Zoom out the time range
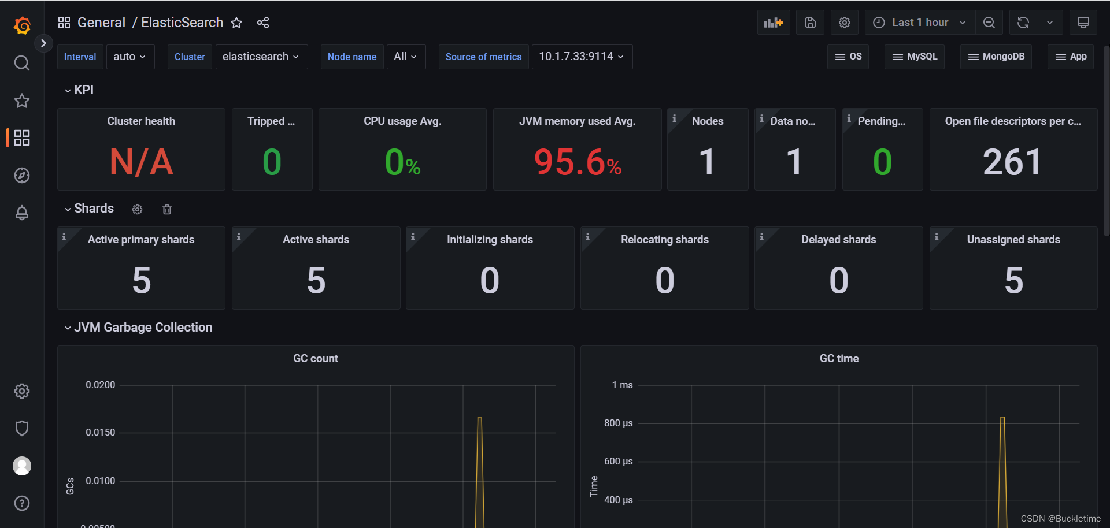Viewport: 1110px width, 528px height. tap(989, 23)
